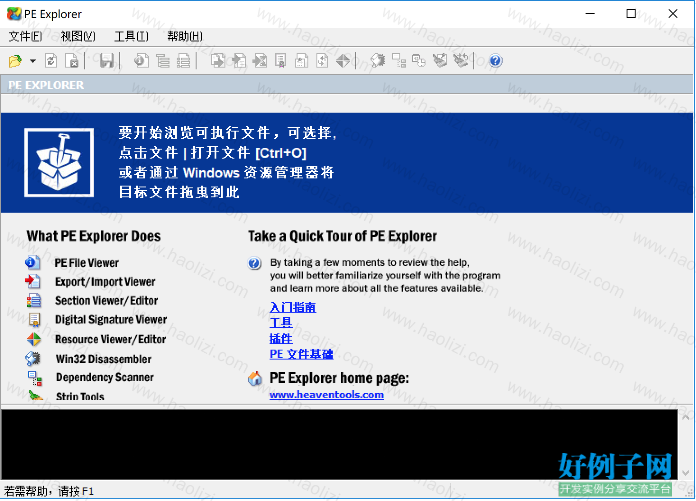The height and width of the screenshot is (501, 696).
Task: Open the 帮助(H) menu
Action: 185,36
